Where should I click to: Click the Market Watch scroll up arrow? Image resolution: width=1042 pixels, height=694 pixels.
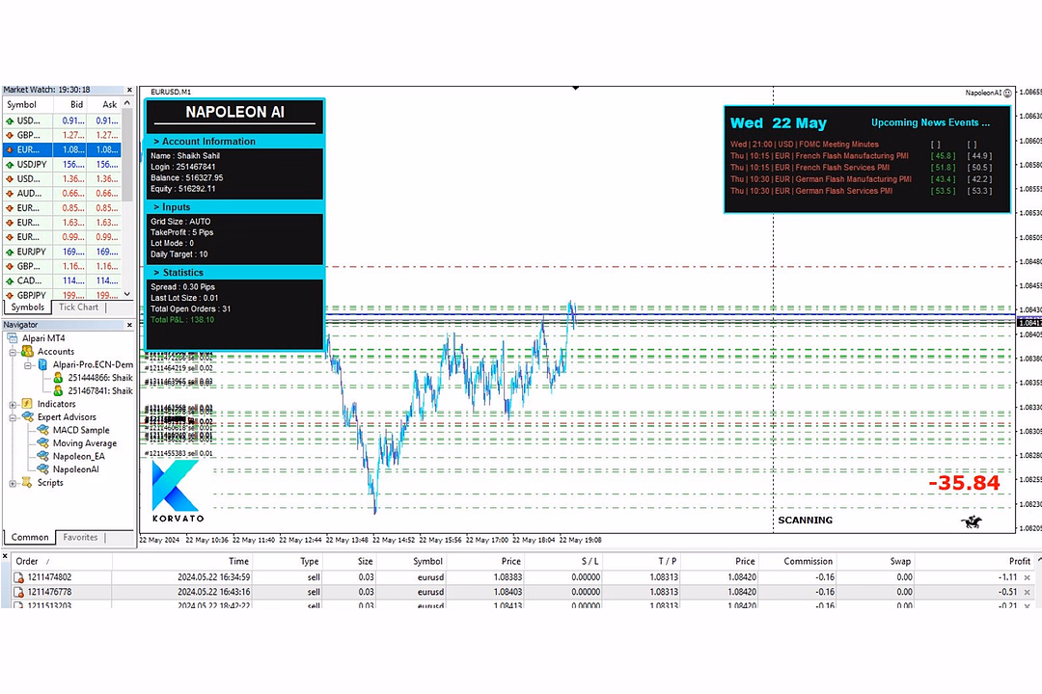pyautogui.click(x=127, y=103)
